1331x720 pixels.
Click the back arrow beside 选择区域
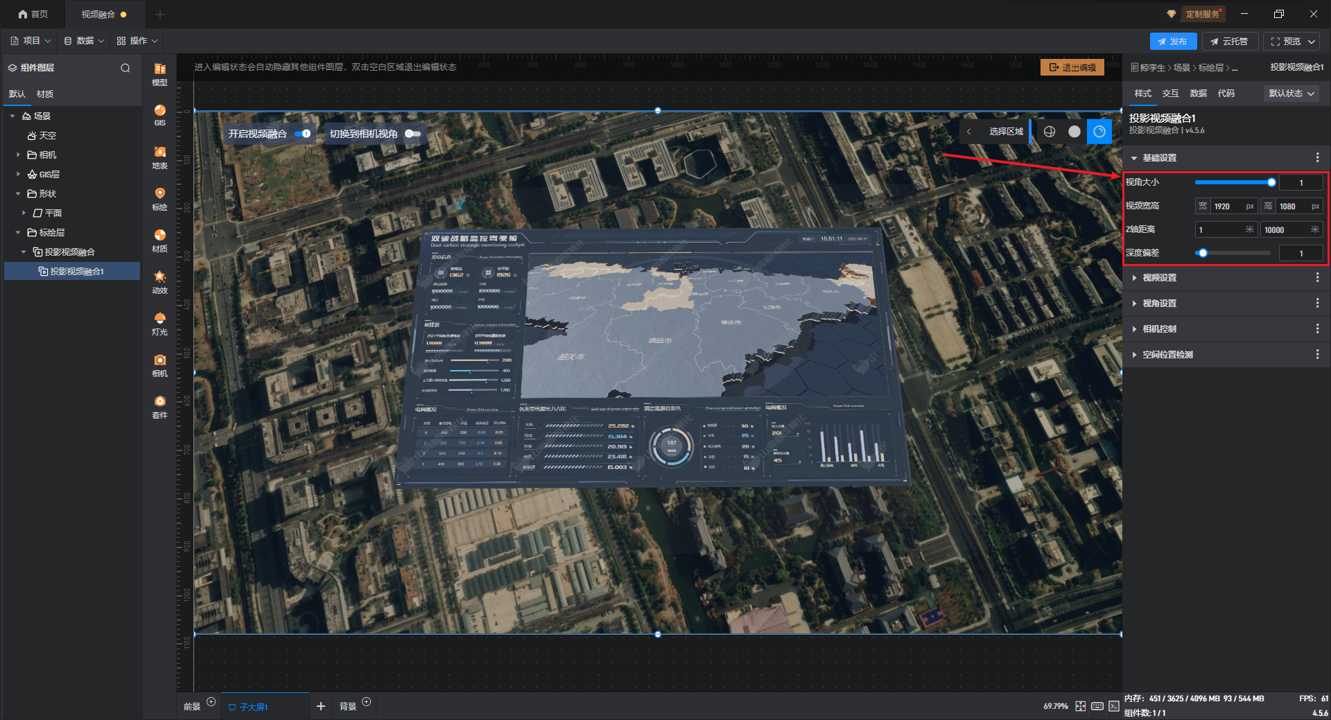tap(969, 132)
